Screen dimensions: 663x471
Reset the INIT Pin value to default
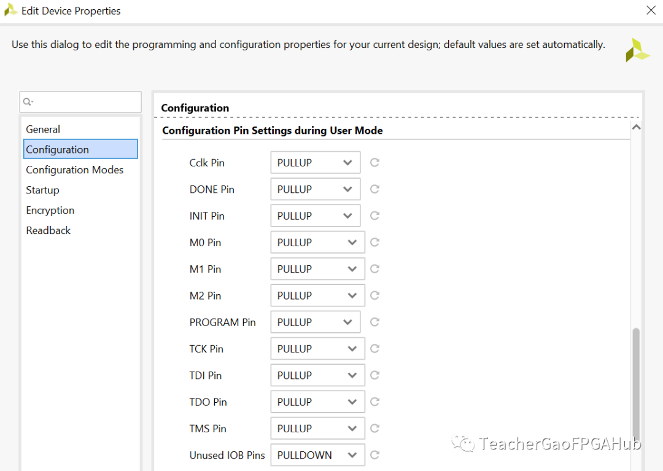click(x=374, y=216)
